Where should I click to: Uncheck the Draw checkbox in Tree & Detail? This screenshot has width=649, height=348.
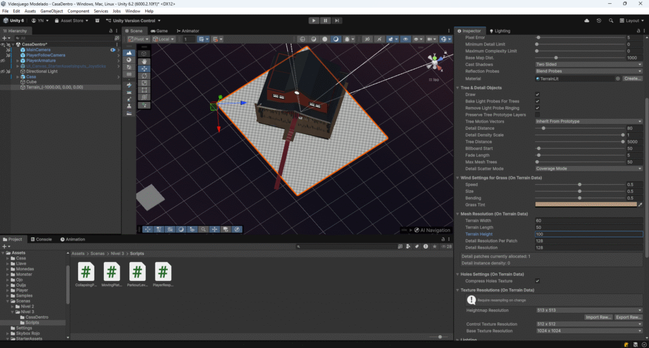[537, 94]
